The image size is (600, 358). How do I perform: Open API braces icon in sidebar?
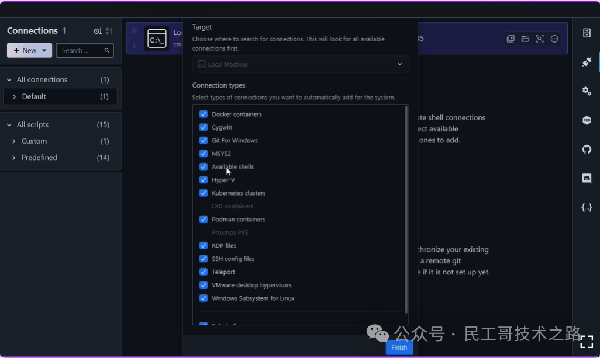(587, 207)
